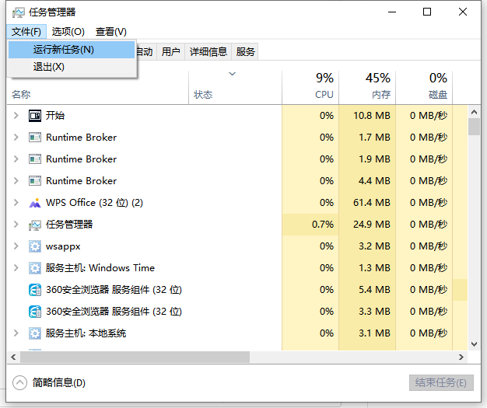
Task: Switch to the 详细信息 tab
Action: pyautogui.click(x=208, y=51)
